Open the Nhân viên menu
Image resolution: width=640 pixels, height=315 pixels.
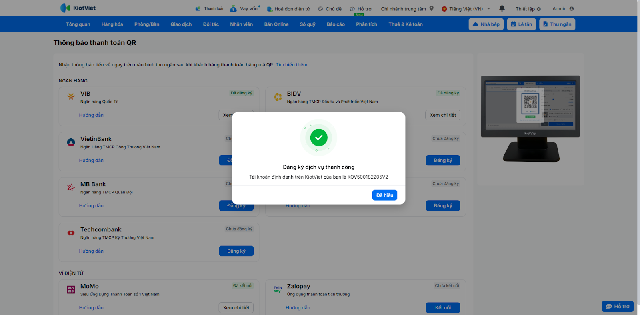point(242,24)
